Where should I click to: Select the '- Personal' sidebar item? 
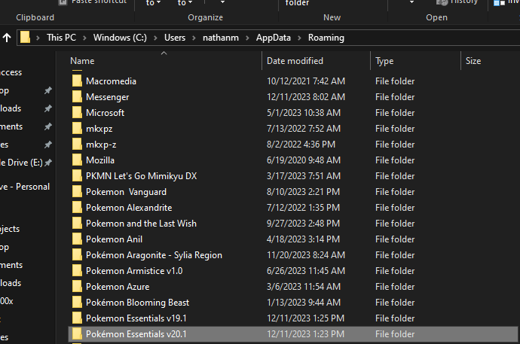(25, 187)
